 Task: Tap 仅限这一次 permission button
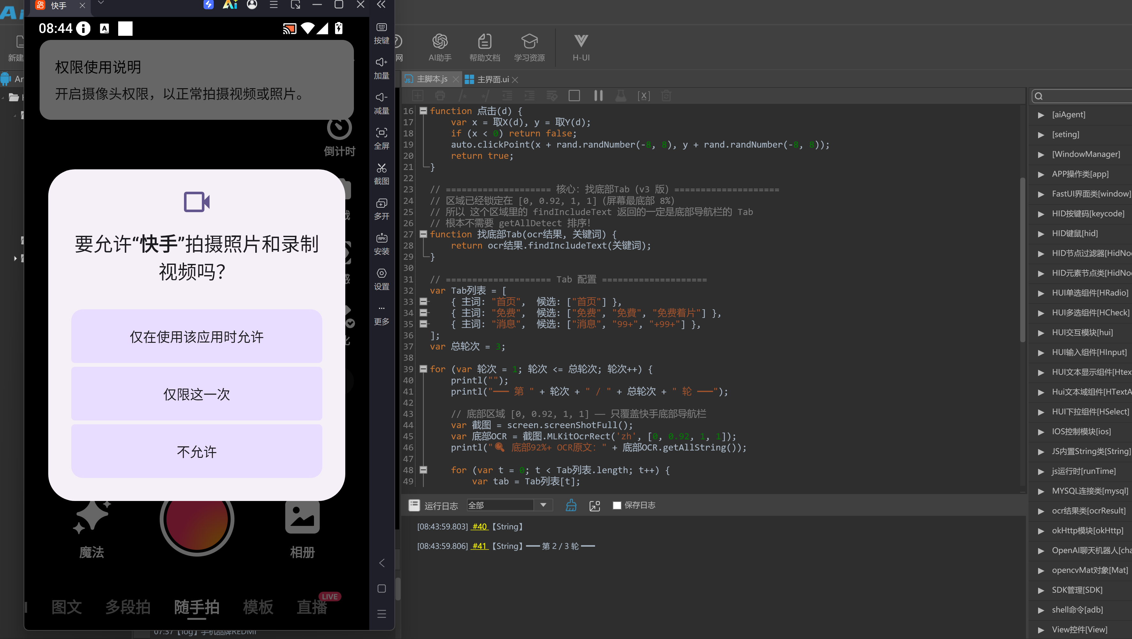tap(196, 394)
